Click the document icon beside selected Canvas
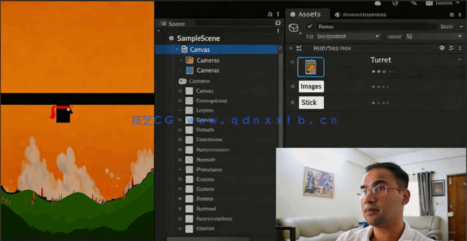The image size is (467, 241). pyautogui.click(x=185, y=49)
